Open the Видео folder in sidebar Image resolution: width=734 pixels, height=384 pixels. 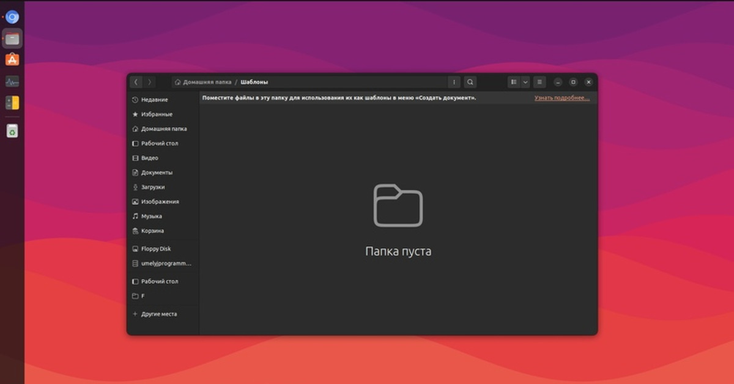click(149, 158)
